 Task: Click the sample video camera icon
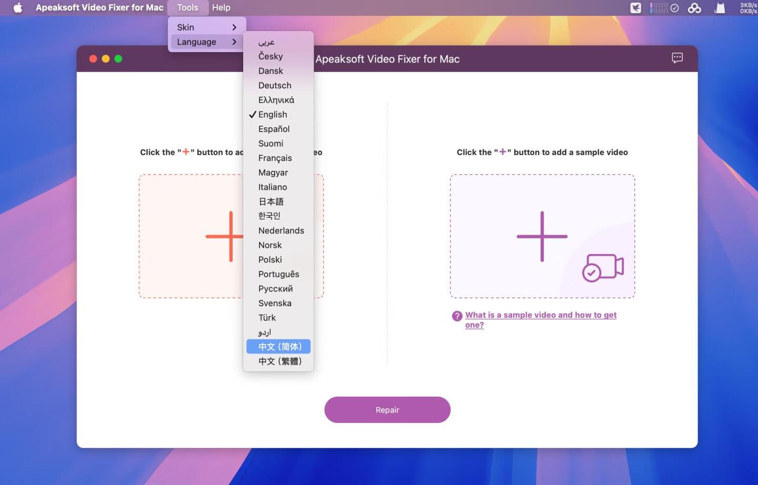pyautogui.click(x=603, y=267)
